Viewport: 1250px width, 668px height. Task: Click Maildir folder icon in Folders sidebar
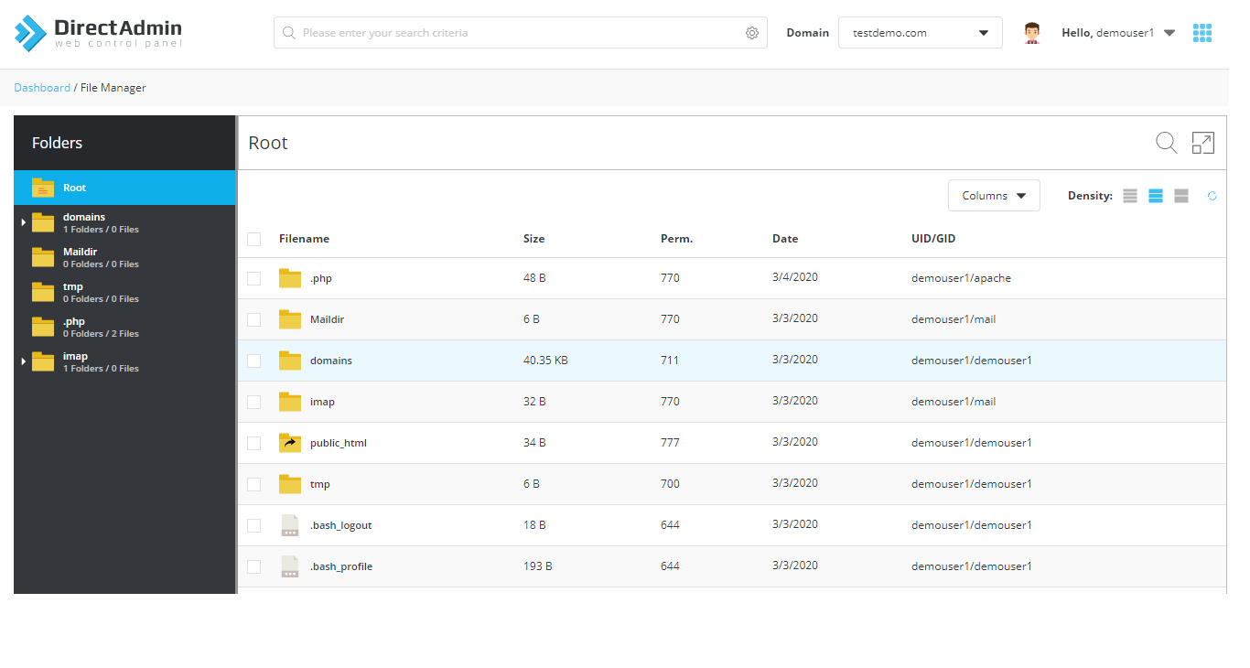tap(43, 257)
